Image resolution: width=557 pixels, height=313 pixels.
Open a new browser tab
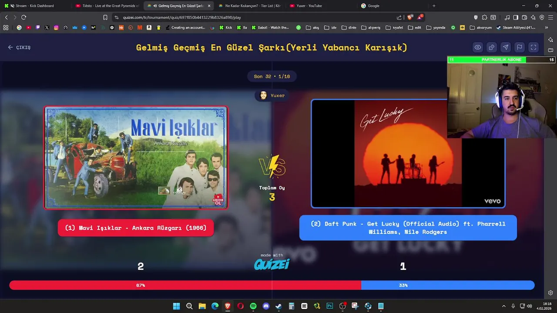tap(434, 6)
